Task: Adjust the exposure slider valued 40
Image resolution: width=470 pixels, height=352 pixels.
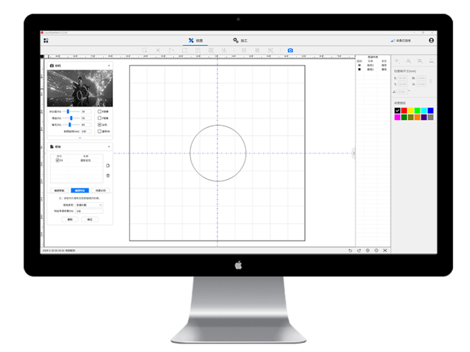Action: click(x=71, y=124)
